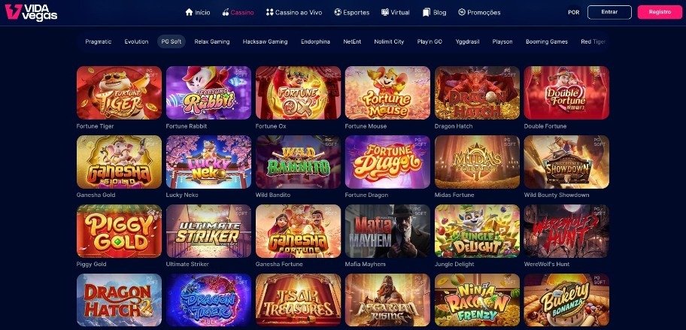This screenshot has height=330, width=686.
Task: Switch to the Pragmatic provider tab
Action: (99, 41)
